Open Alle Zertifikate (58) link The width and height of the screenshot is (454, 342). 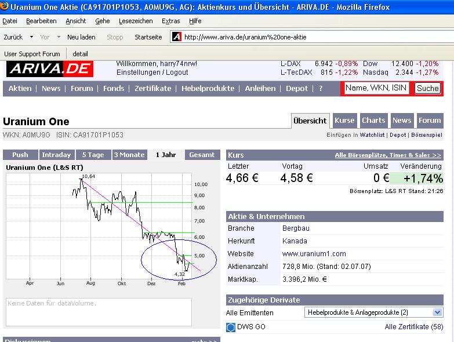point(414,327)
